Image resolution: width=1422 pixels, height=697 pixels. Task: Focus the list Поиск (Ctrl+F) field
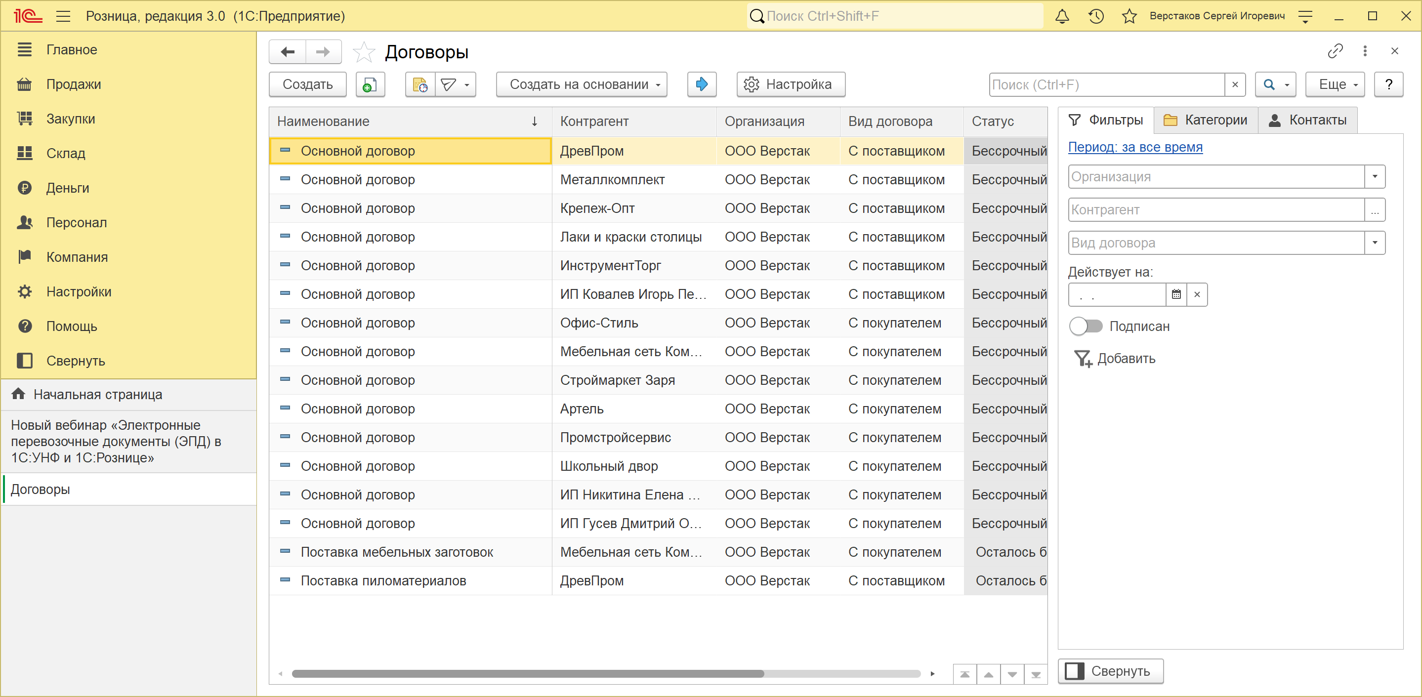click(1107, 84)
